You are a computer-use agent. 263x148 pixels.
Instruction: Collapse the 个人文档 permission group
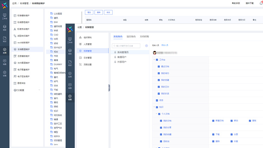tap(156, 114)
